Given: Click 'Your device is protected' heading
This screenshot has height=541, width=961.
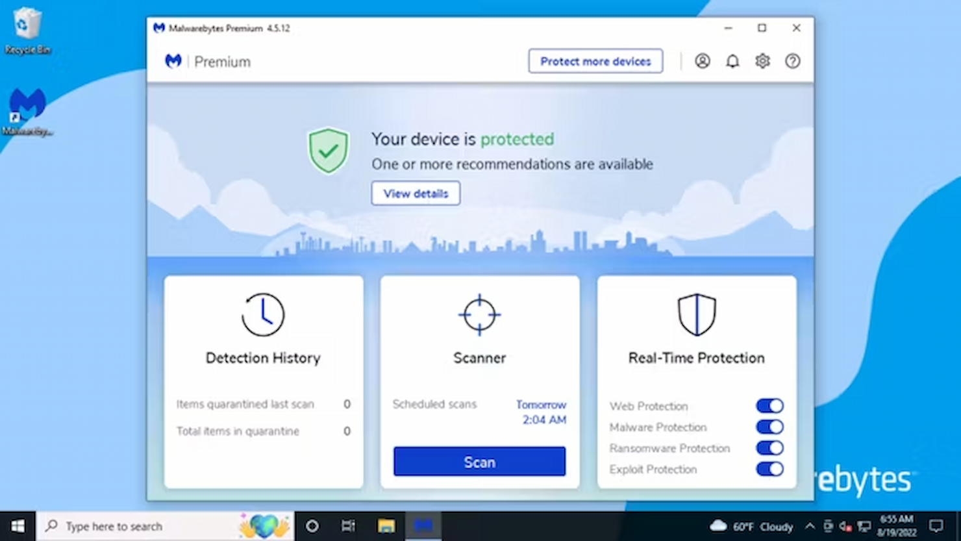Looking at the screenshot, I should pos(463,139).
